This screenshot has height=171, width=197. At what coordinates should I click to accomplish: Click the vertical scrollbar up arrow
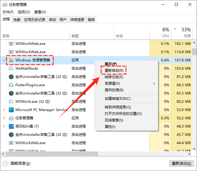(194, 43)
